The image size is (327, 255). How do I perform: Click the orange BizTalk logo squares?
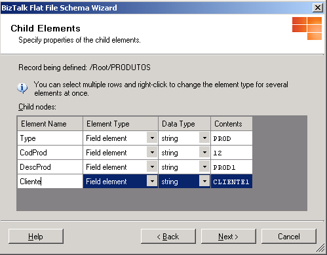307,28
